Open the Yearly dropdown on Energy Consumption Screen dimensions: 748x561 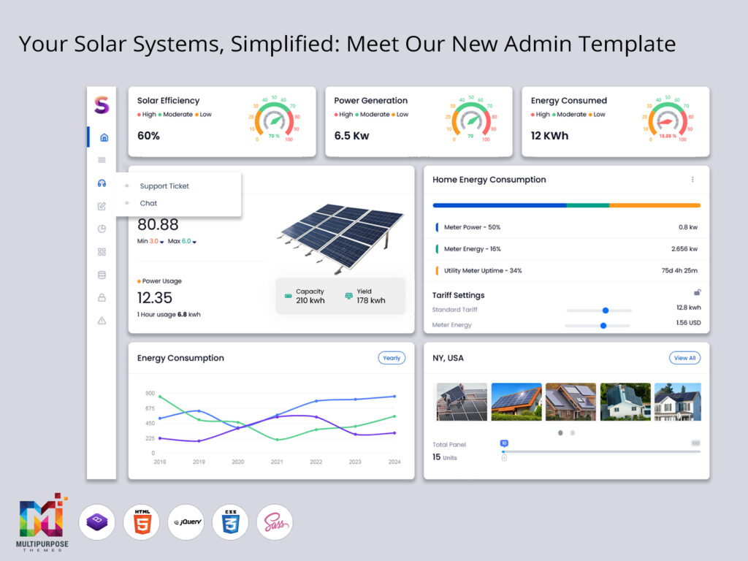[392, 358]
